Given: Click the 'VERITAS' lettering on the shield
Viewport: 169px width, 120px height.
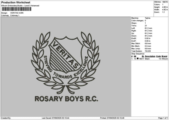Looking at the screenshot, I should tap(66, 55).
